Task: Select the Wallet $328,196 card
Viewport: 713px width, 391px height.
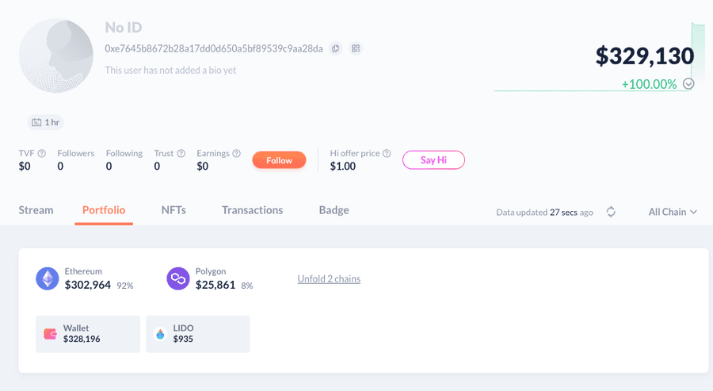Action: [88, 334]
